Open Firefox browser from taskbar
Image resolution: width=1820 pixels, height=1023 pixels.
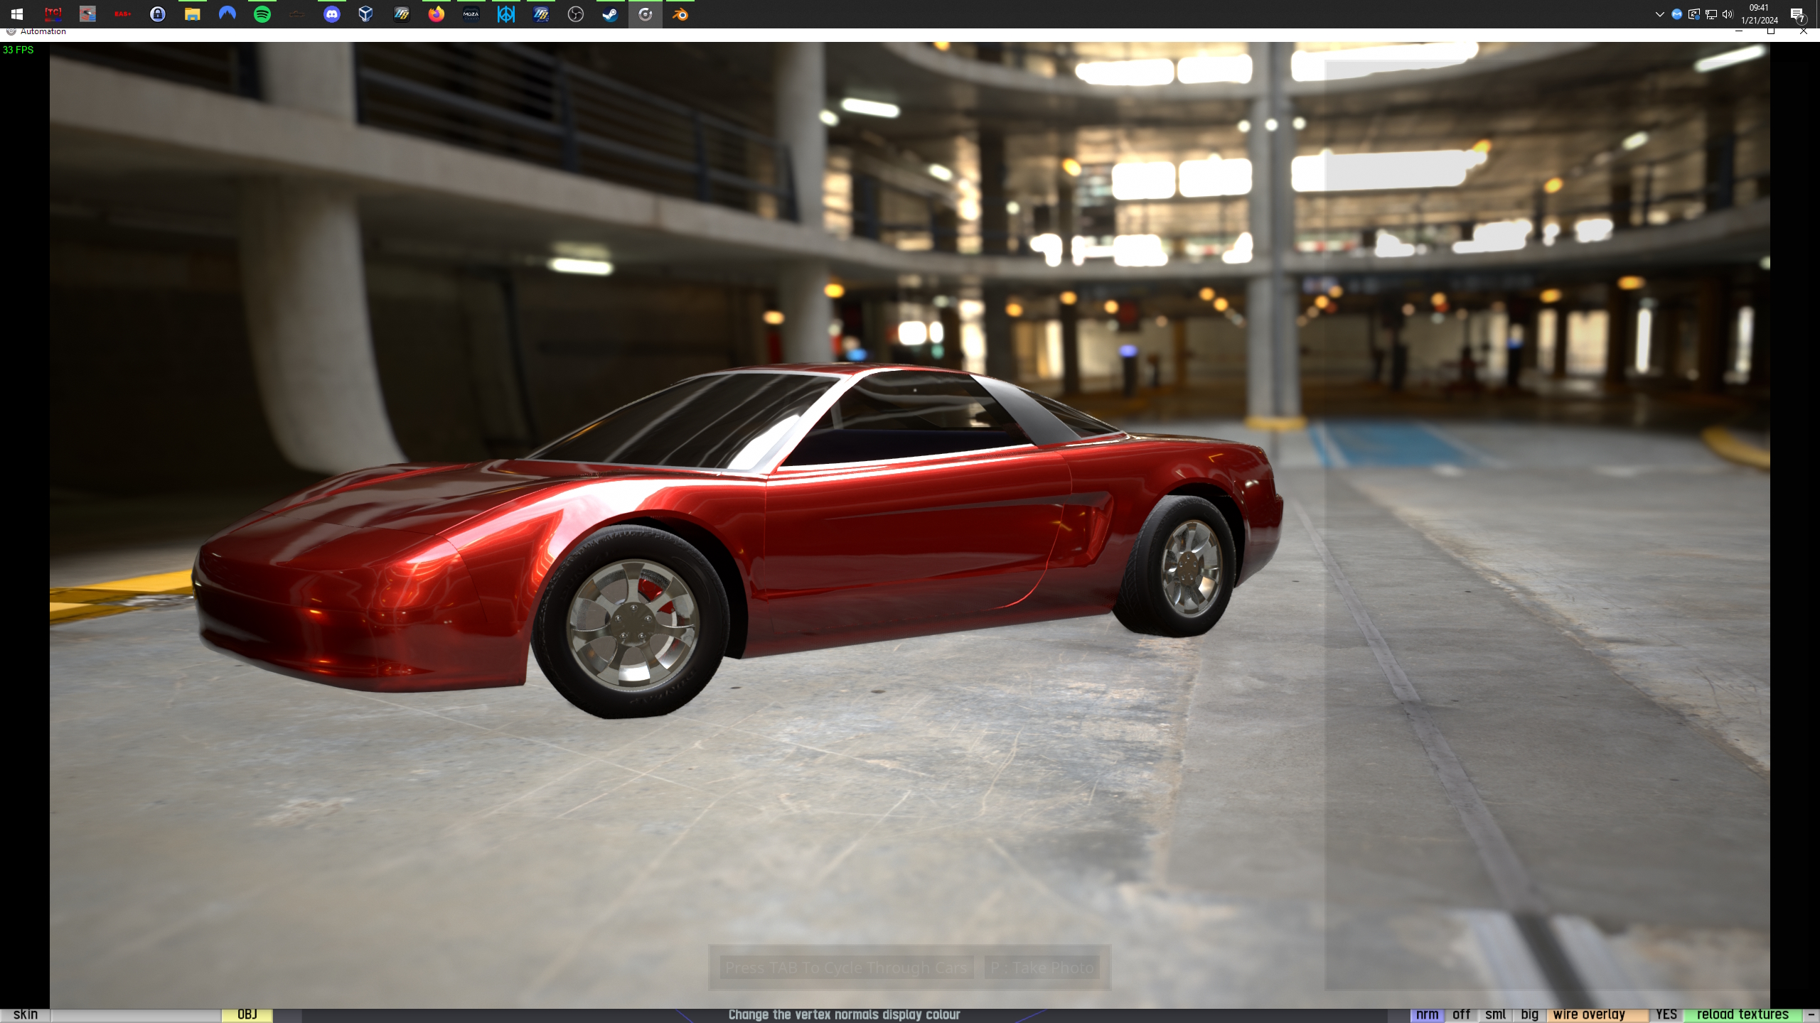436,14
